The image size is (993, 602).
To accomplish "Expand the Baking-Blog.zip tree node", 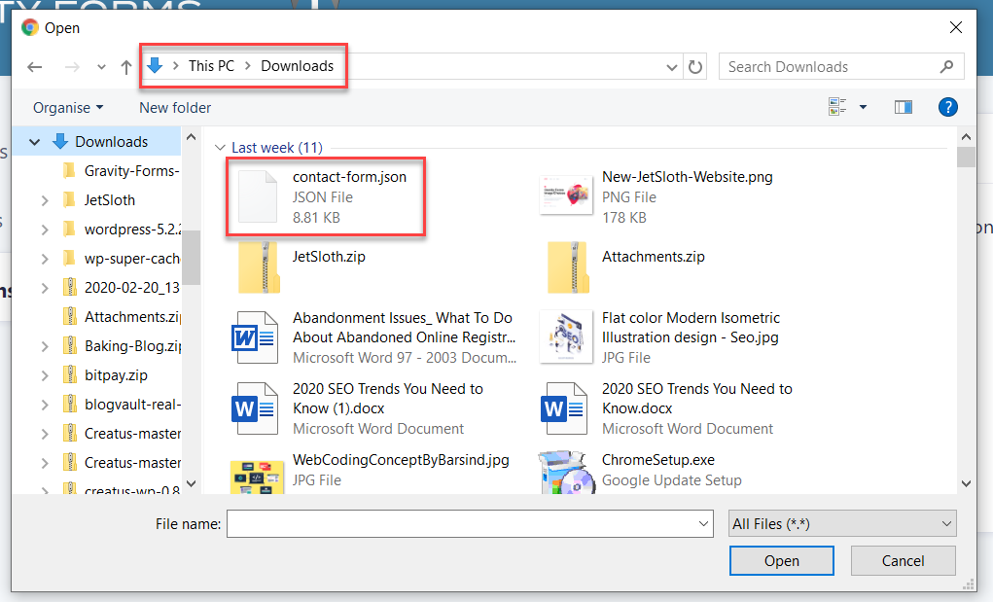I will pos(45,346).
